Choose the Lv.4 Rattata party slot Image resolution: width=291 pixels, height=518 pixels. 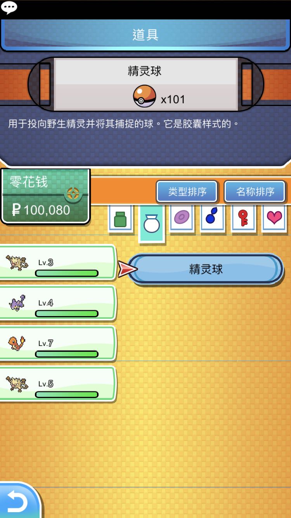click(x=57, y=303)
